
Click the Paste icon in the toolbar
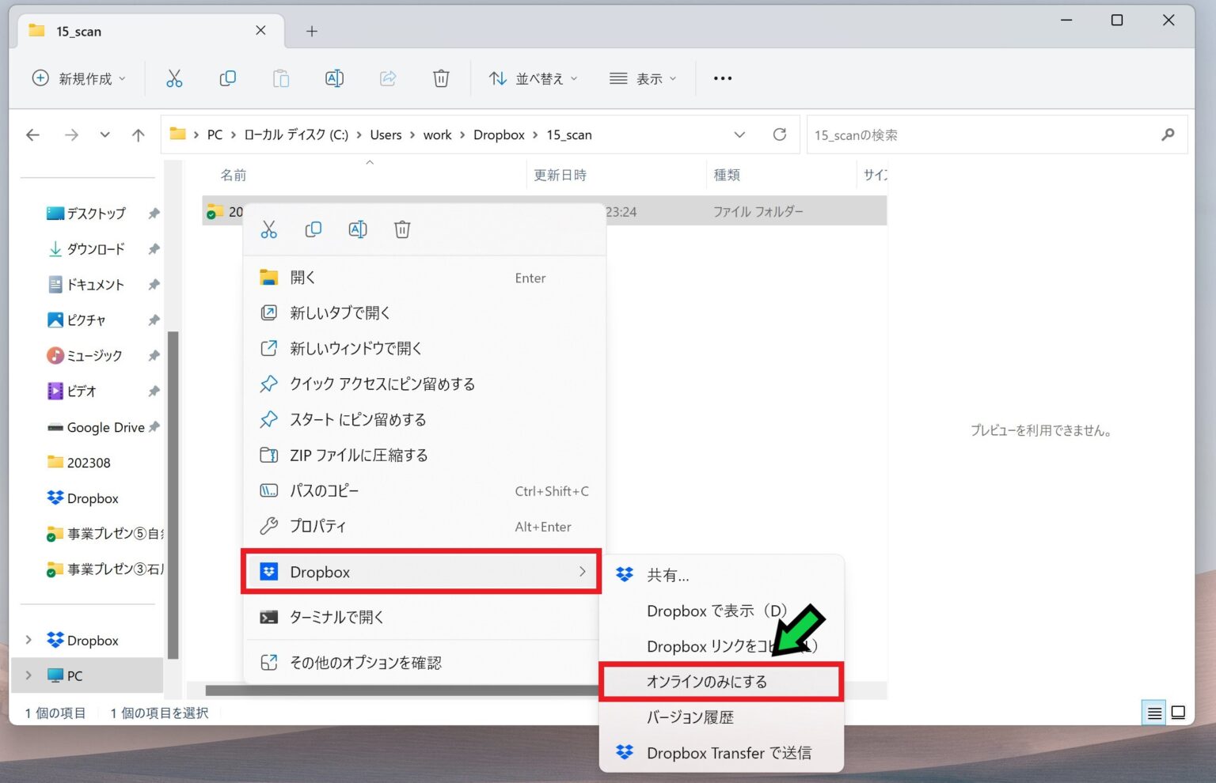coord(281,78)
